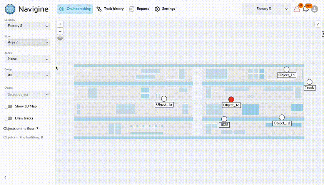
Task: Open the warning alerts triangle icon
Action: (297, 9)
